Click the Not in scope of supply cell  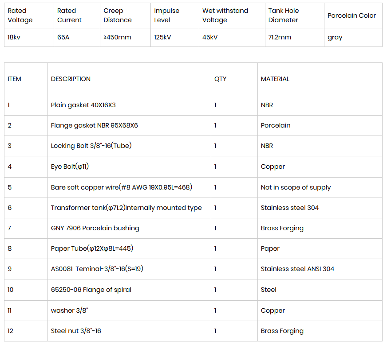click(320, 187)
